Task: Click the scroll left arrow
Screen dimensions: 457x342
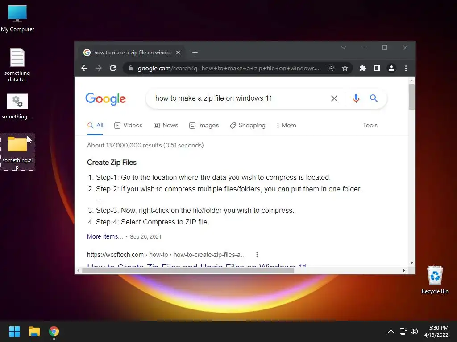Action: pos(78,270)
